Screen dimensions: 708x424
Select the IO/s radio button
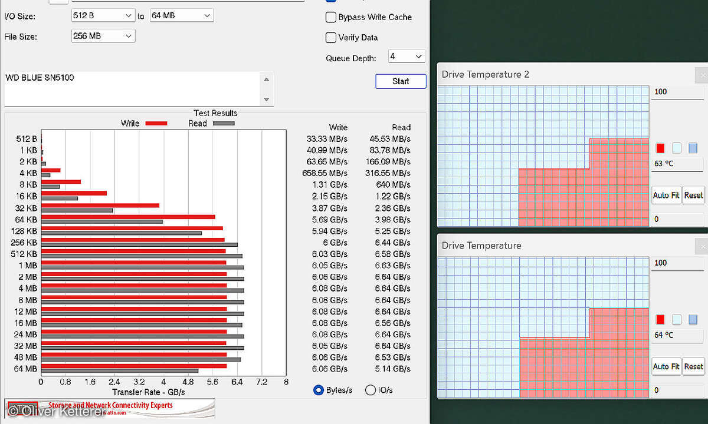click(371, 390)
